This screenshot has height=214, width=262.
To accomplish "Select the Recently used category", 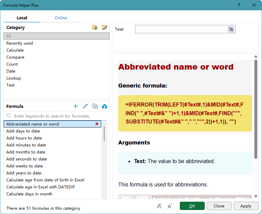I will click(57, 43).
